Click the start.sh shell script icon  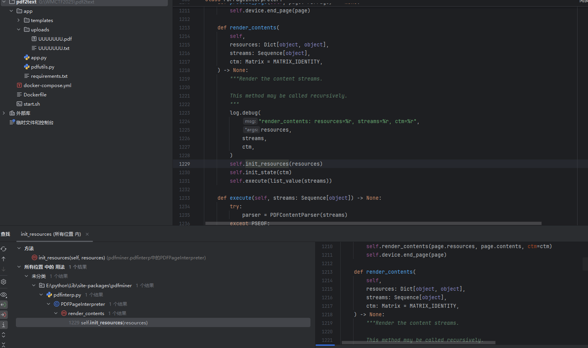19,104
